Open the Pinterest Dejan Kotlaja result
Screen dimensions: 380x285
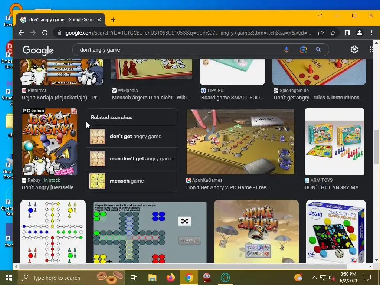60,98
